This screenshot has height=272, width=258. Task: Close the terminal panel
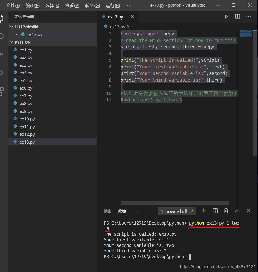click(248, 211)
